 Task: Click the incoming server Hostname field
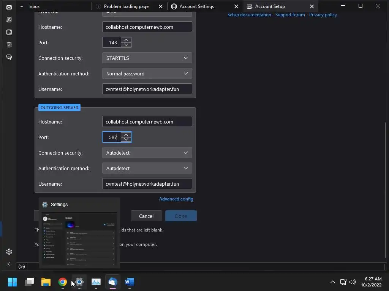click(x=147, y=27)
